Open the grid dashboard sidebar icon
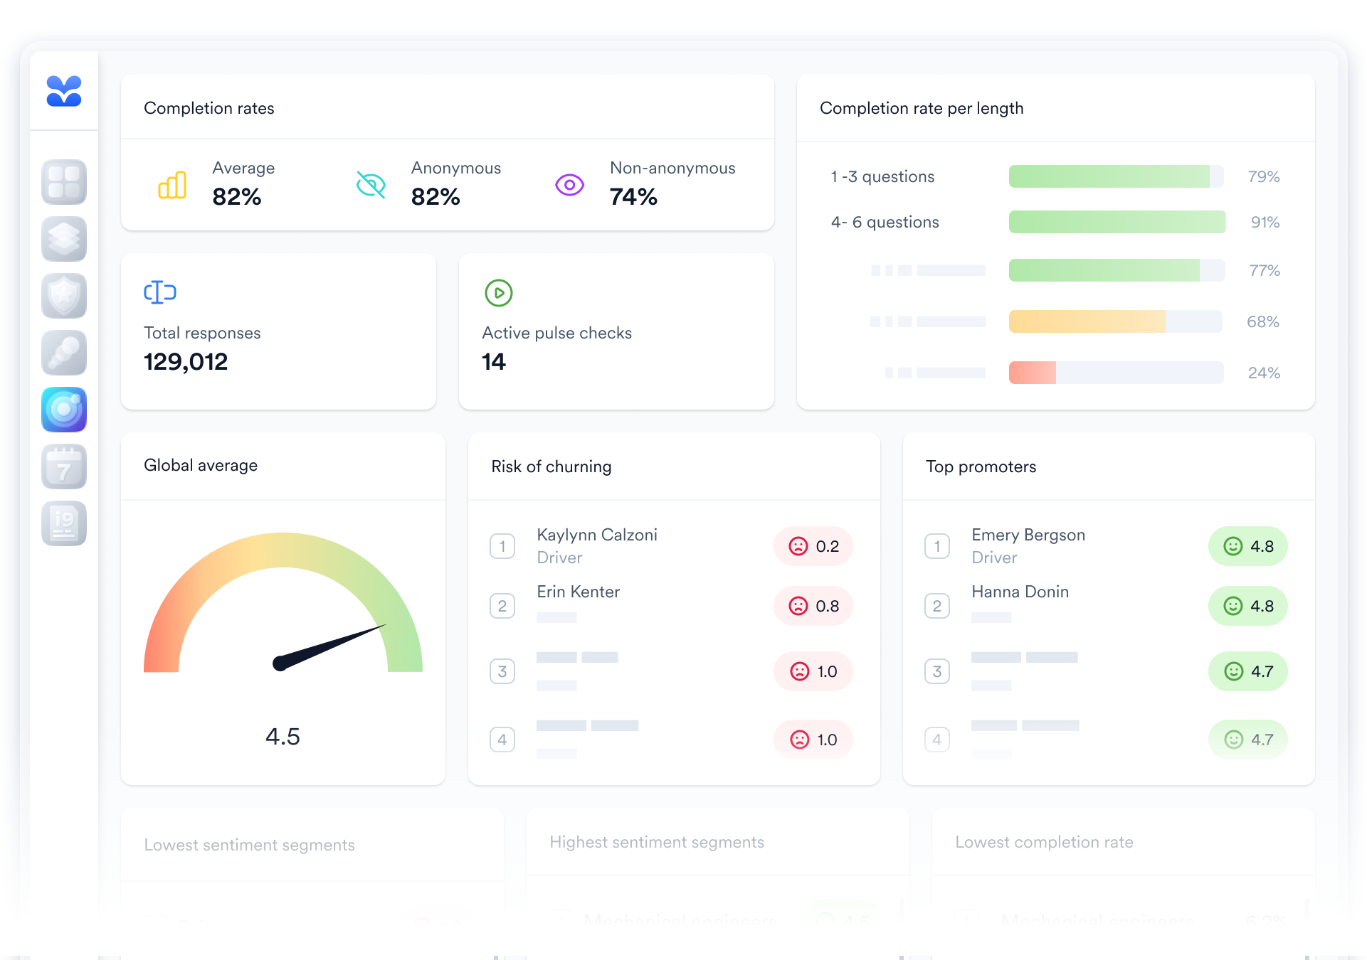 tap(64, 182)
